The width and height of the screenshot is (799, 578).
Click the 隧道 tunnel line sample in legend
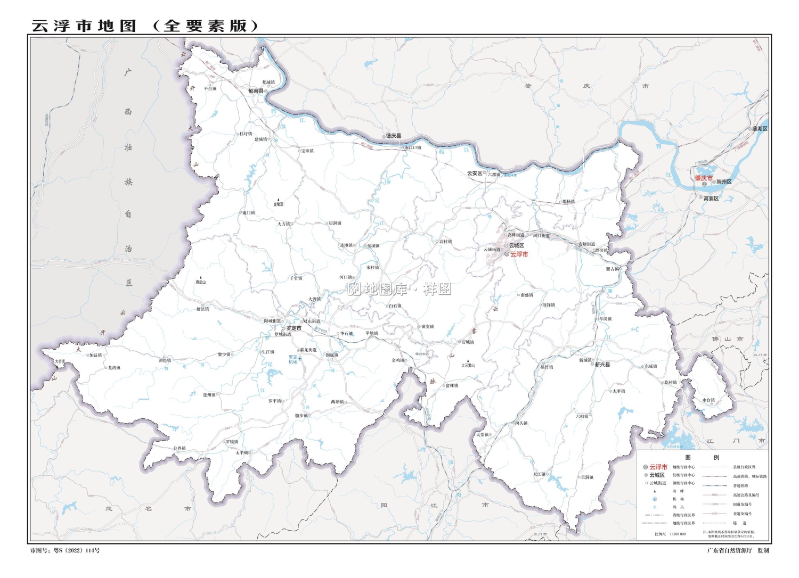pos(714,523)
